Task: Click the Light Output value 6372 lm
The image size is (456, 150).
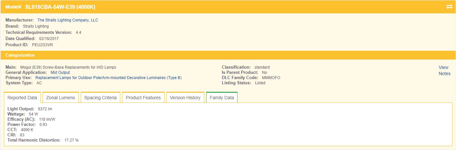Action: [45, 109]
